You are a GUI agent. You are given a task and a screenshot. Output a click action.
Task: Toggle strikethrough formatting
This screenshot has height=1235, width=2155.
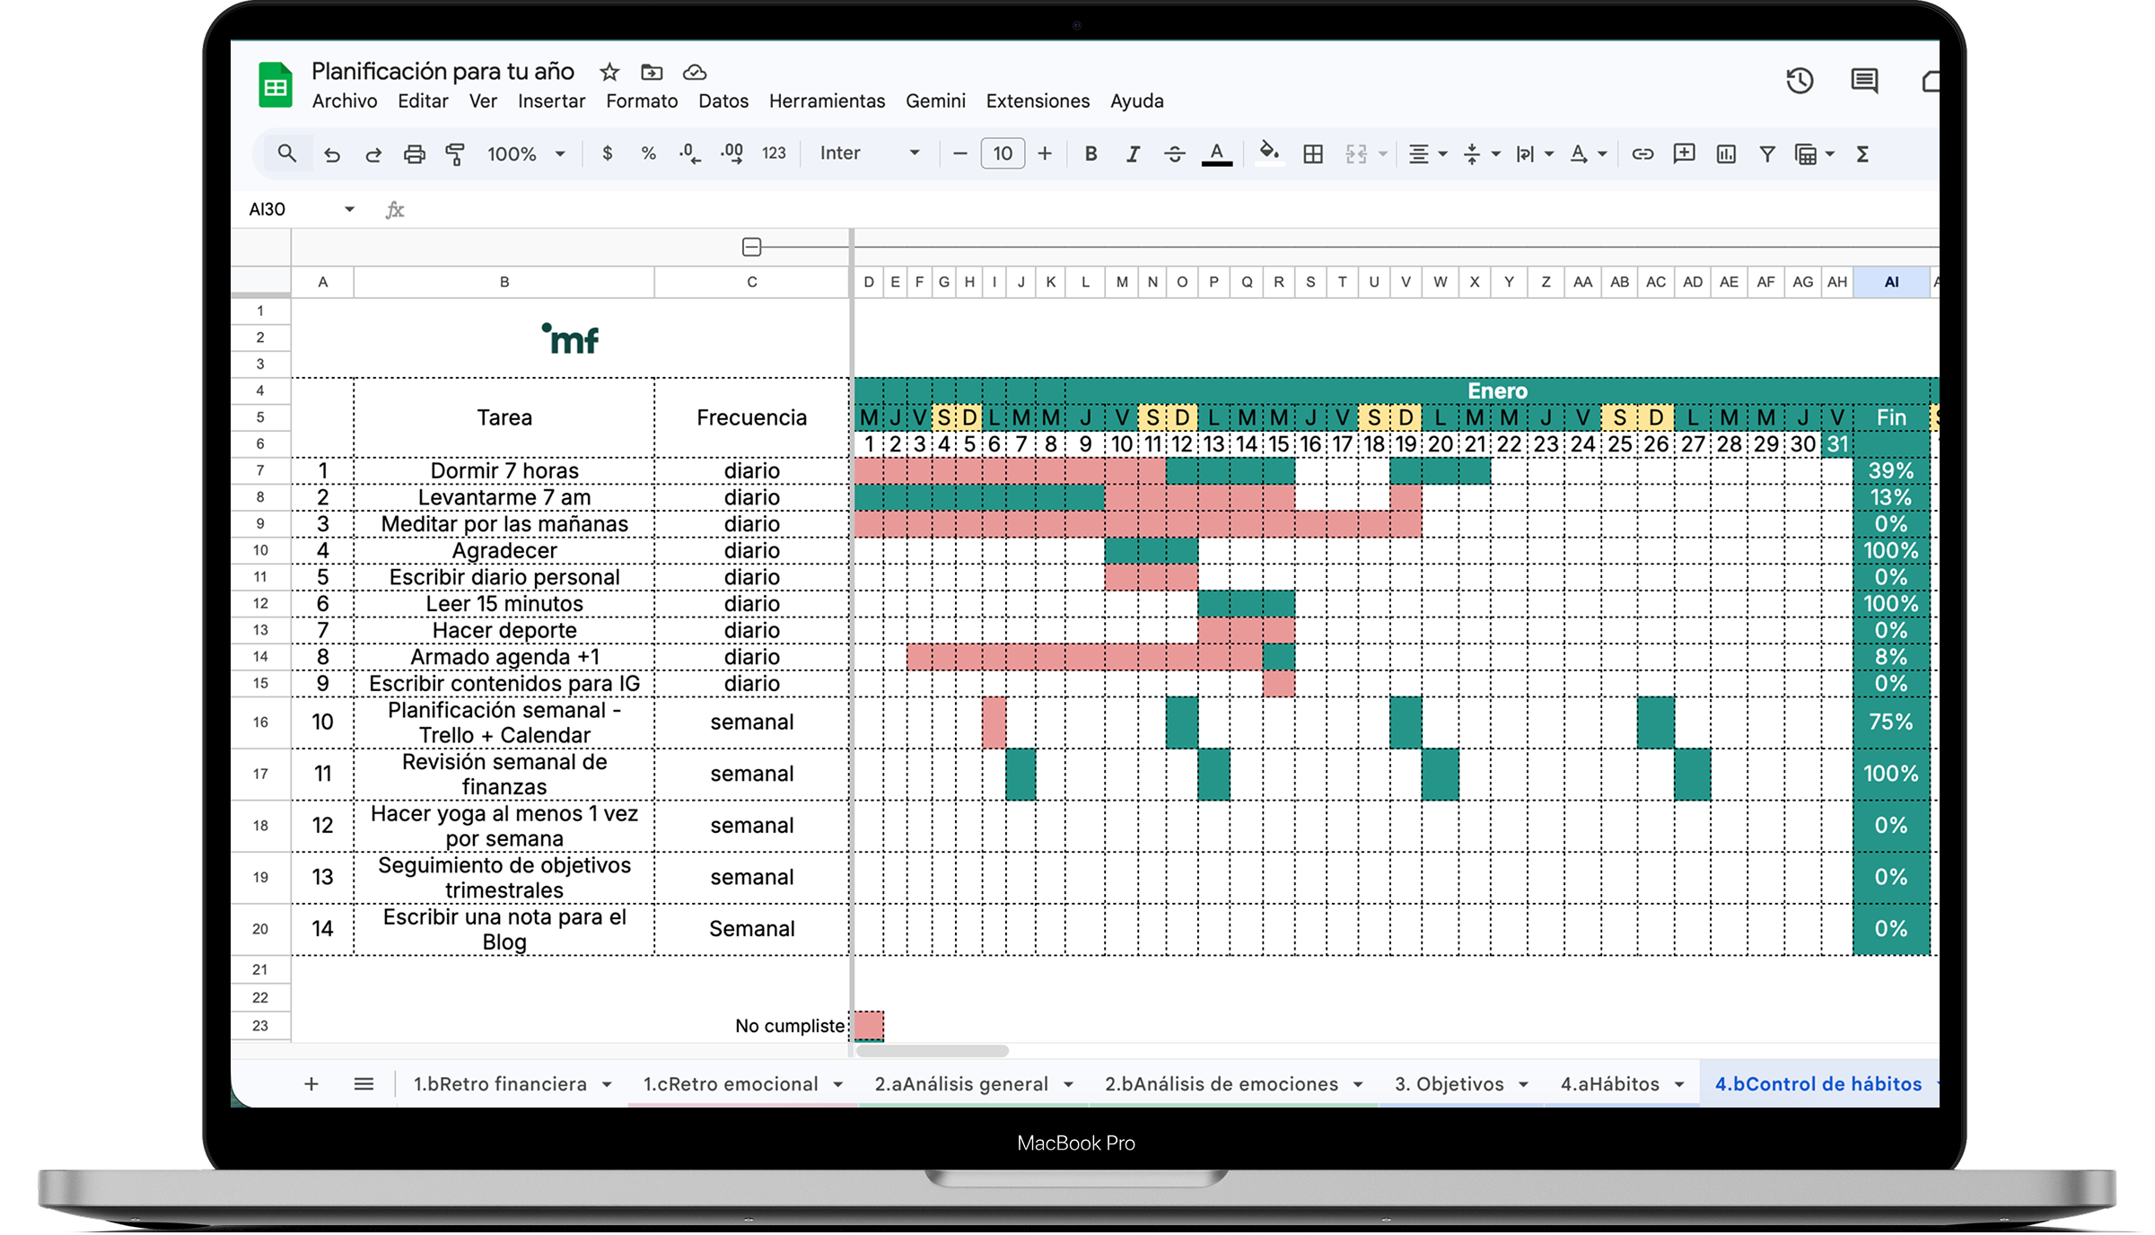(1174, 154)
